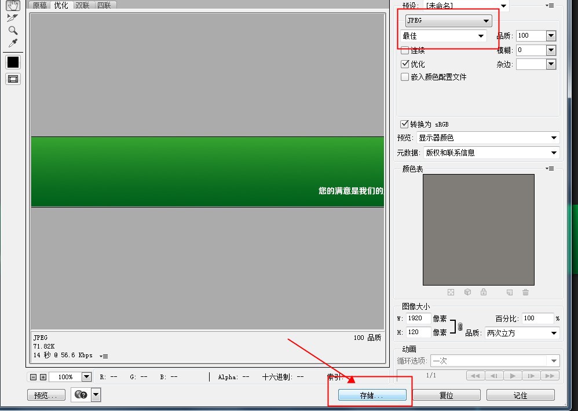
Task: Switch to the 原稿 tab
Action: coord(39,5)
